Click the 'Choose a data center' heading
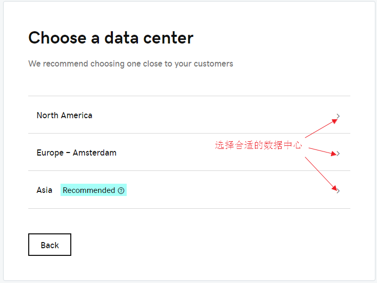Screen dimensions: 377x283 [x=111, y=38]
